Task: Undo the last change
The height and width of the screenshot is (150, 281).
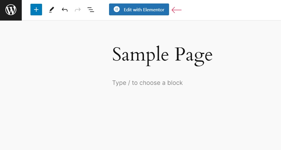Action: click(65, 10)
